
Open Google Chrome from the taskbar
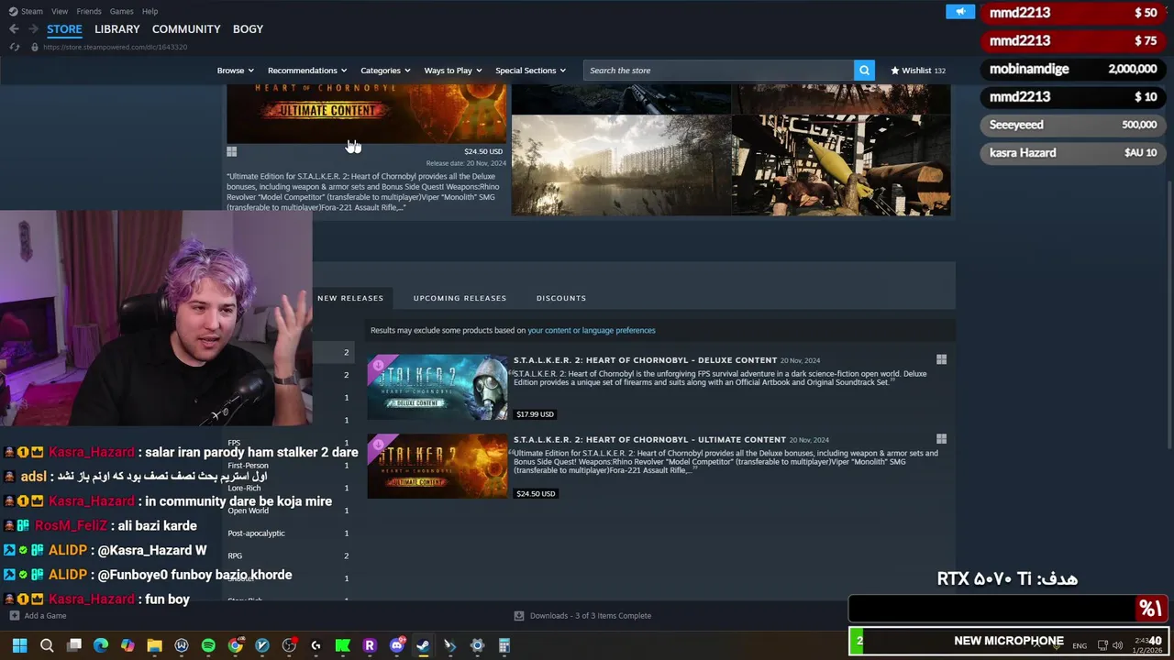tap(235, 645)
